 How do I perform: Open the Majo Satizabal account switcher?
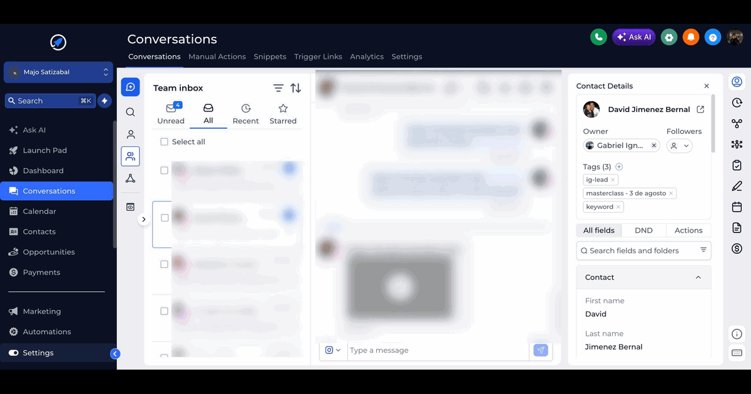59,73
